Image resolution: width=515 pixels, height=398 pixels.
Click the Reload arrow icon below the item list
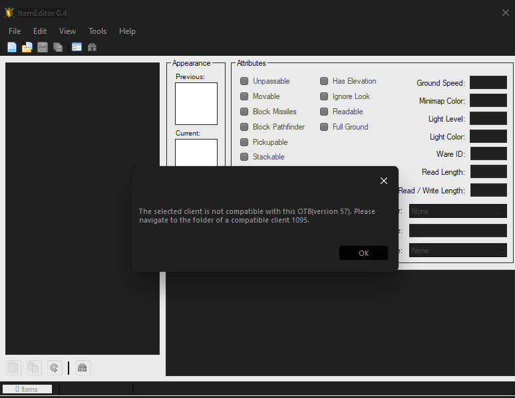tap(53, 367)
